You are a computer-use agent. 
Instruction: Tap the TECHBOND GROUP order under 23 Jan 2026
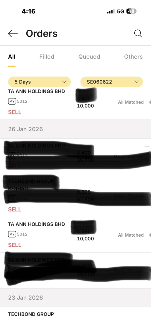pyautogui.click(x=75, y=318)
